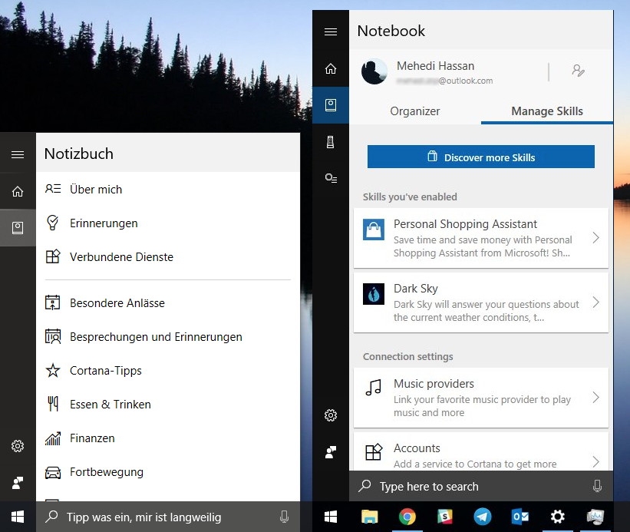Image resolution: width=630 pixels, height=532 pixels.
Task: Select the notebook icon in the Notebook panel sidebar
Action: (x=331, y=105)
